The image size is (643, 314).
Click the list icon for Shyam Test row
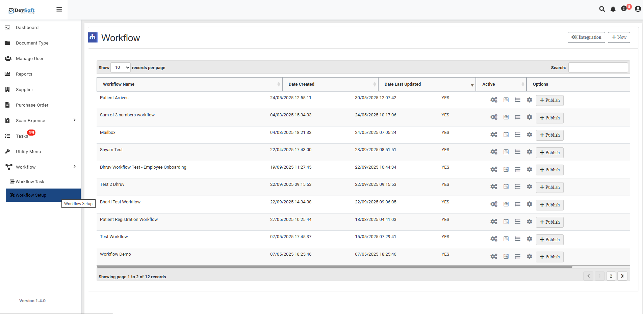point(518,152)
